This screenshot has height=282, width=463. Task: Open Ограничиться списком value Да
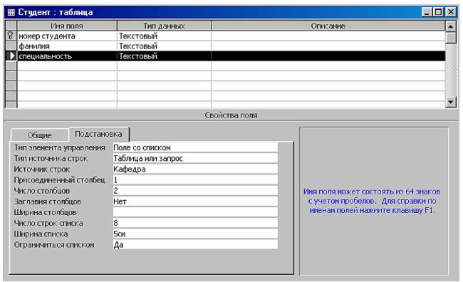tap(195, 244)
